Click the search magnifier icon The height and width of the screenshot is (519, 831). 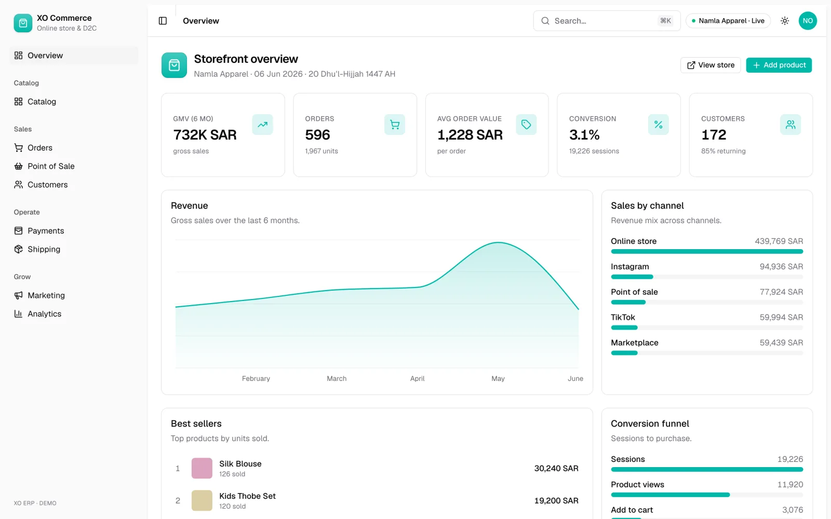(545, 21)
